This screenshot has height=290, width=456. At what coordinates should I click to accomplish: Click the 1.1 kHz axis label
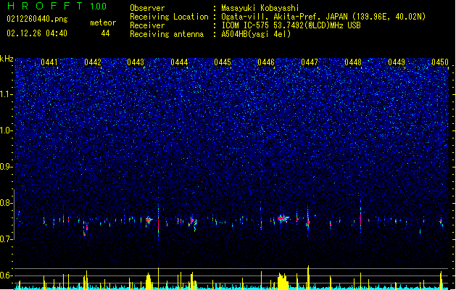click(7, 94)
